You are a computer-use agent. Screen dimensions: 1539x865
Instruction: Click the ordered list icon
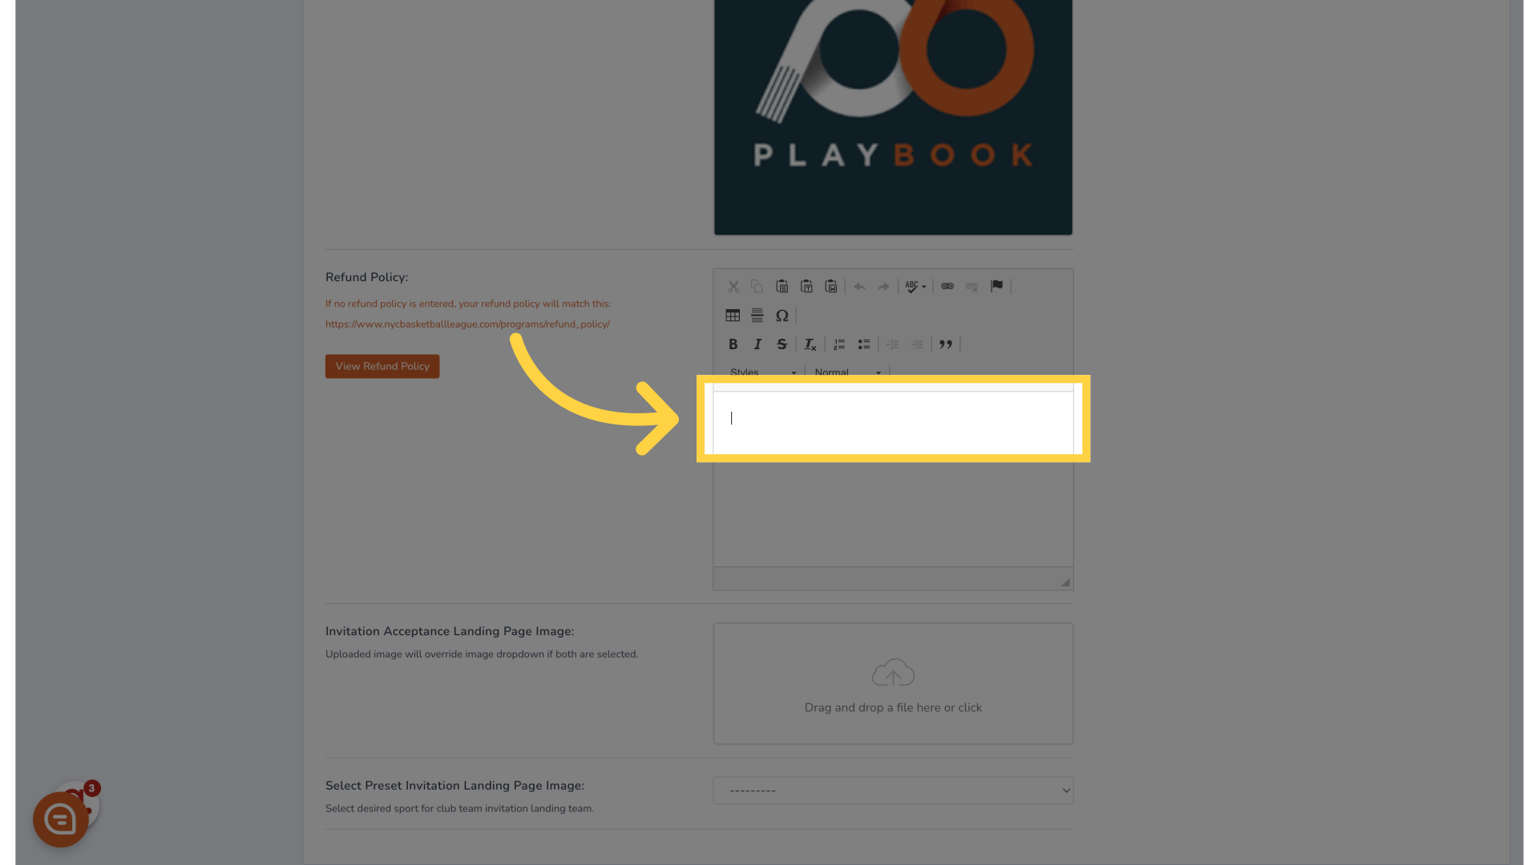click(839, 344)
